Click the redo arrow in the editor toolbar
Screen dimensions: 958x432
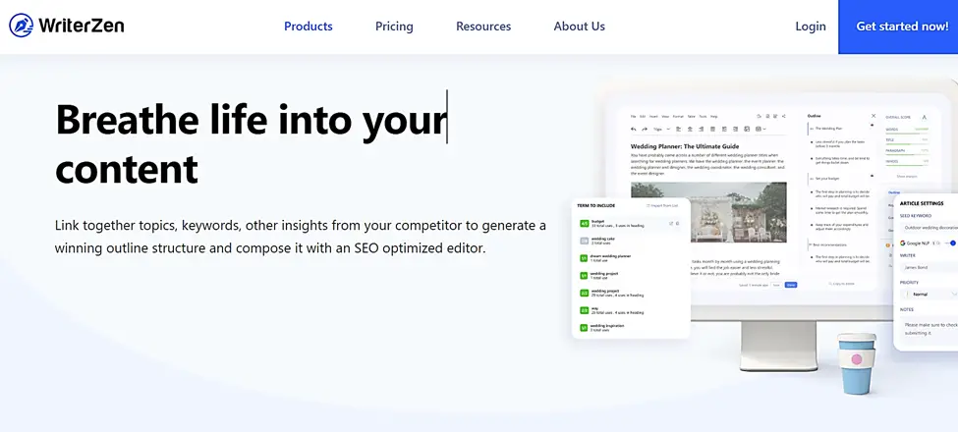point(644,130)
